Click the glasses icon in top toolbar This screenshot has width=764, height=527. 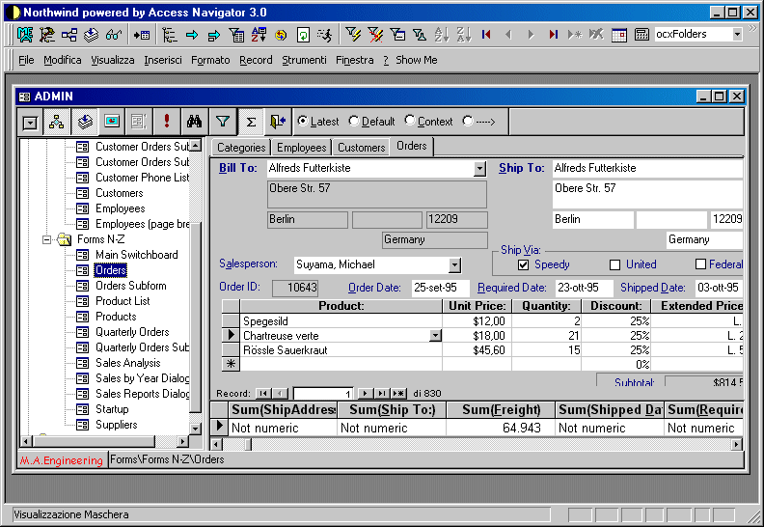point(114,35)
